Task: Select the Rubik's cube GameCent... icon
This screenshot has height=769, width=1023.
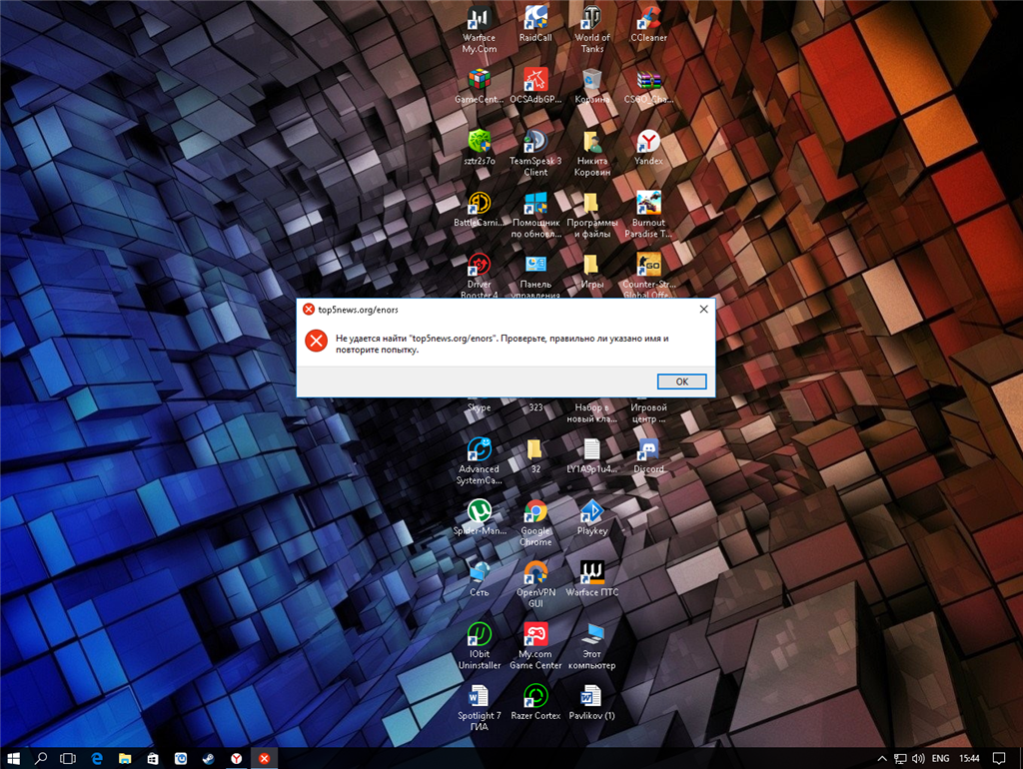Action: click(x=479, y=86)
